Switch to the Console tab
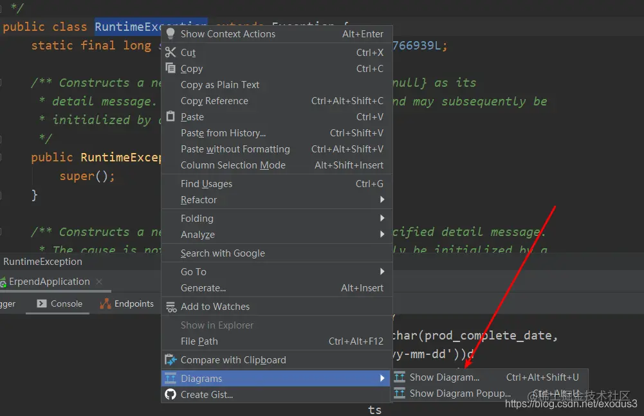 (59, 303)
